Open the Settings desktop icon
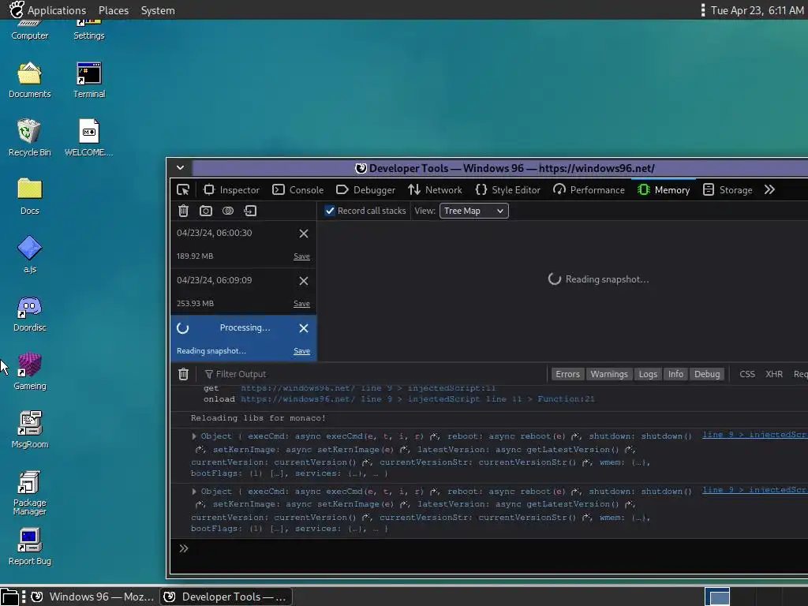Image resolution: width=808 pixels, height=606 pixels. click(x=89, y=30)
